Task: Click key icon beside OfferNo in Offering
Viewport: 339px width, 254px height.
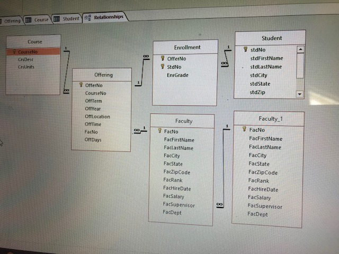Action: (x=81, y=85)
